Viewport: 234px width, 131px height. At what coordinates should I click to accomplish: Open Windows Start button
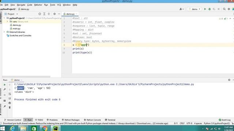click(3, 128)
